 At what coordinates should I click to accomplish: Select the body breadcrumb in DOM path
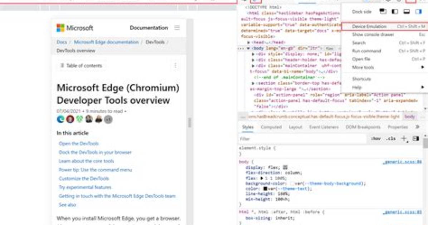click(409, 117)
